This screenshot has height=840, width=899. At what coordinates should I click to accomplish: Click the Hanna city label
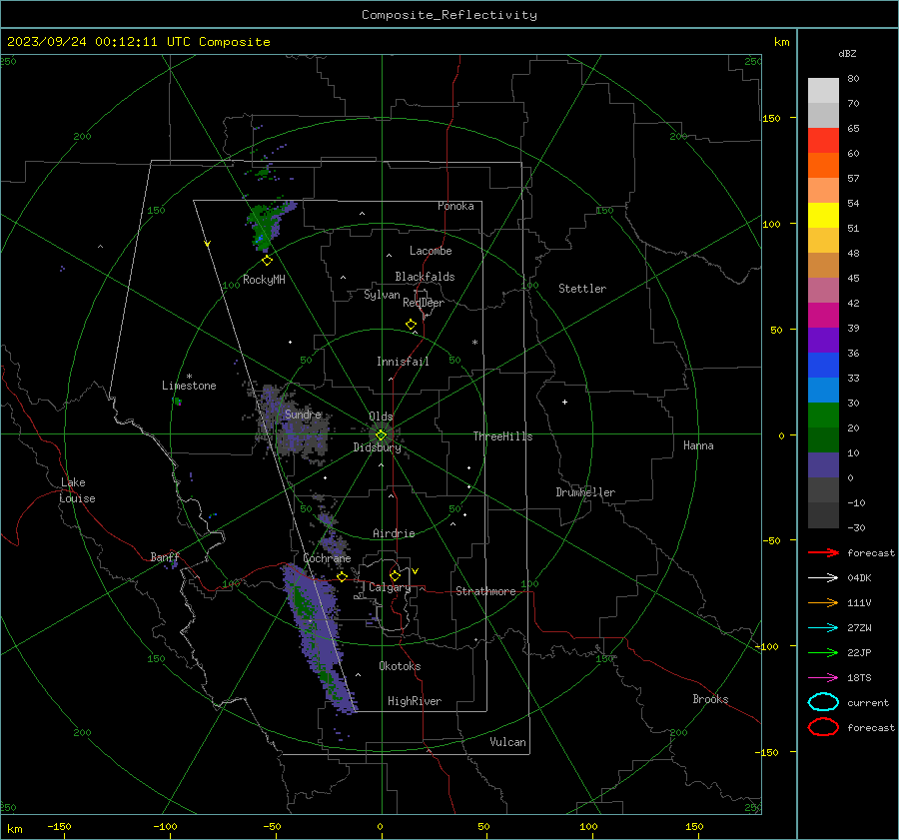pos(698,445)
